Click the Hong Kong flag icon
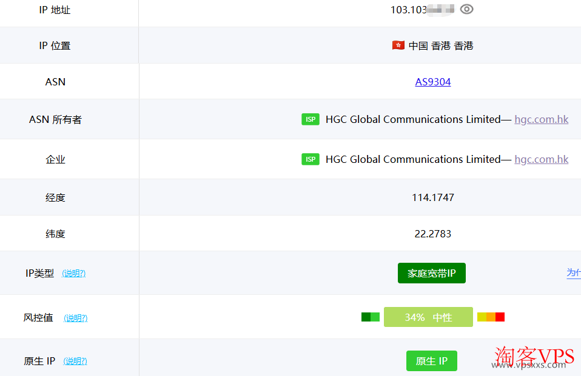The height and width of the screenshot is (376, 581). [x=398, y=45]
